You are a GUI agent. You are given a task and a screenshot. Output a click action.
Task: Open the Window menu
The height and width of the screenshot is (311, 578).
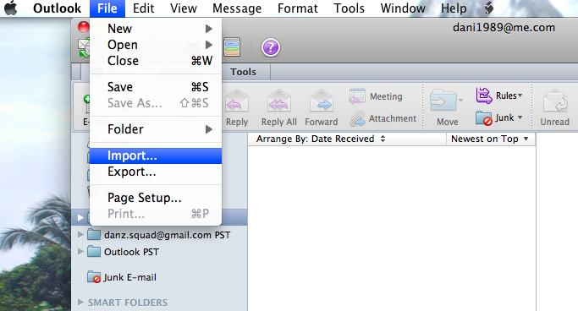tap(403, 8)
